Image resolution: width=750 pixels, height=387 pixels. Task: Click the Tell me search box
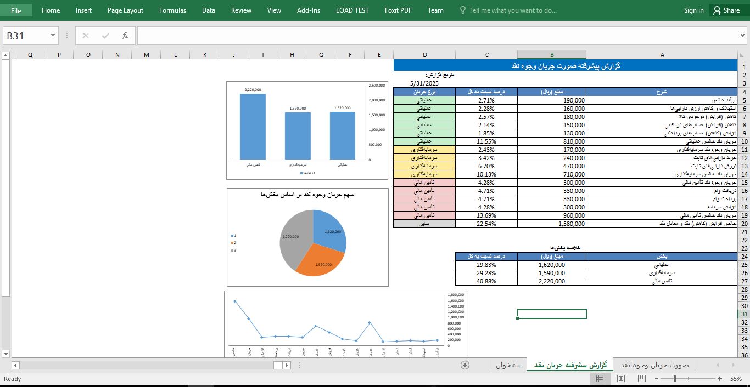pyautogui.click(x=508, y=10)
